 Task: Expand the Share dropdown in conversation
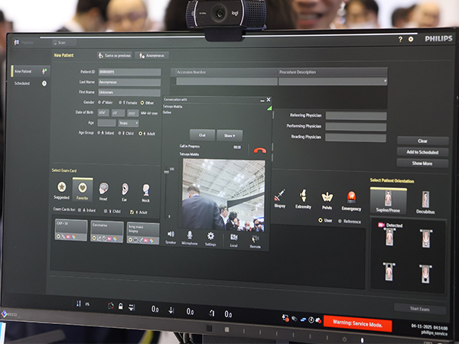229,135
